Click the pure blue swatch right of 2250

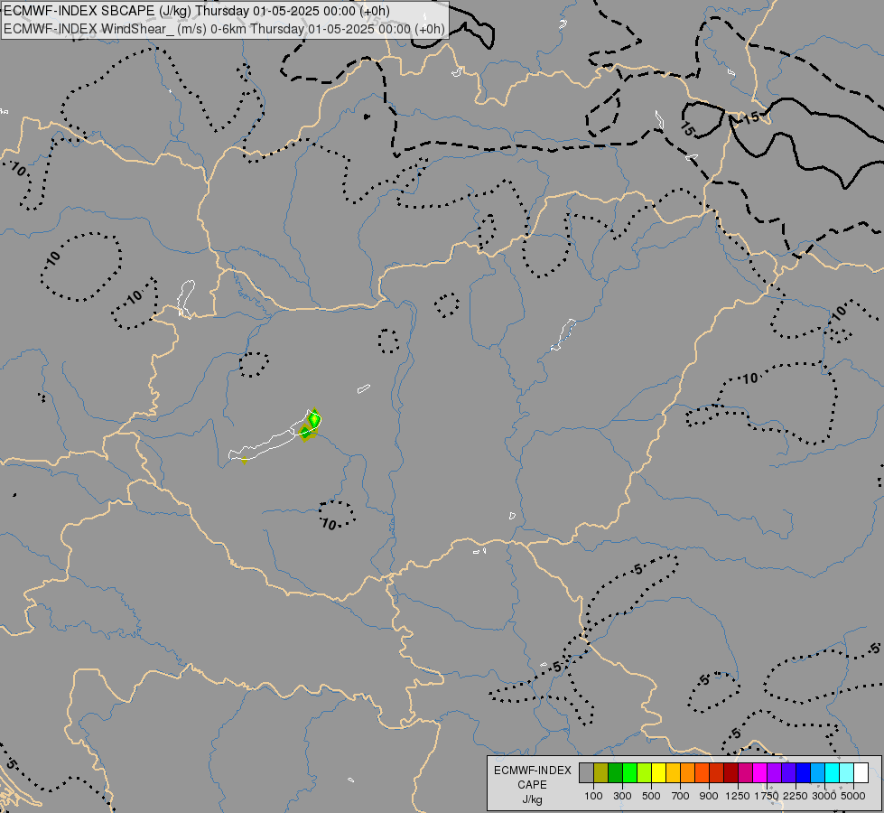(803, 773)
